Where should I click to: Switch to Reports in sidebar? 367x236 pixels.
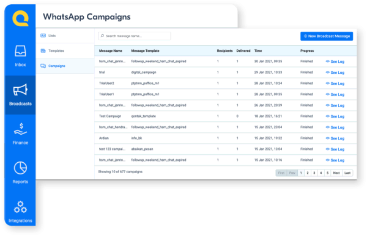20,173
